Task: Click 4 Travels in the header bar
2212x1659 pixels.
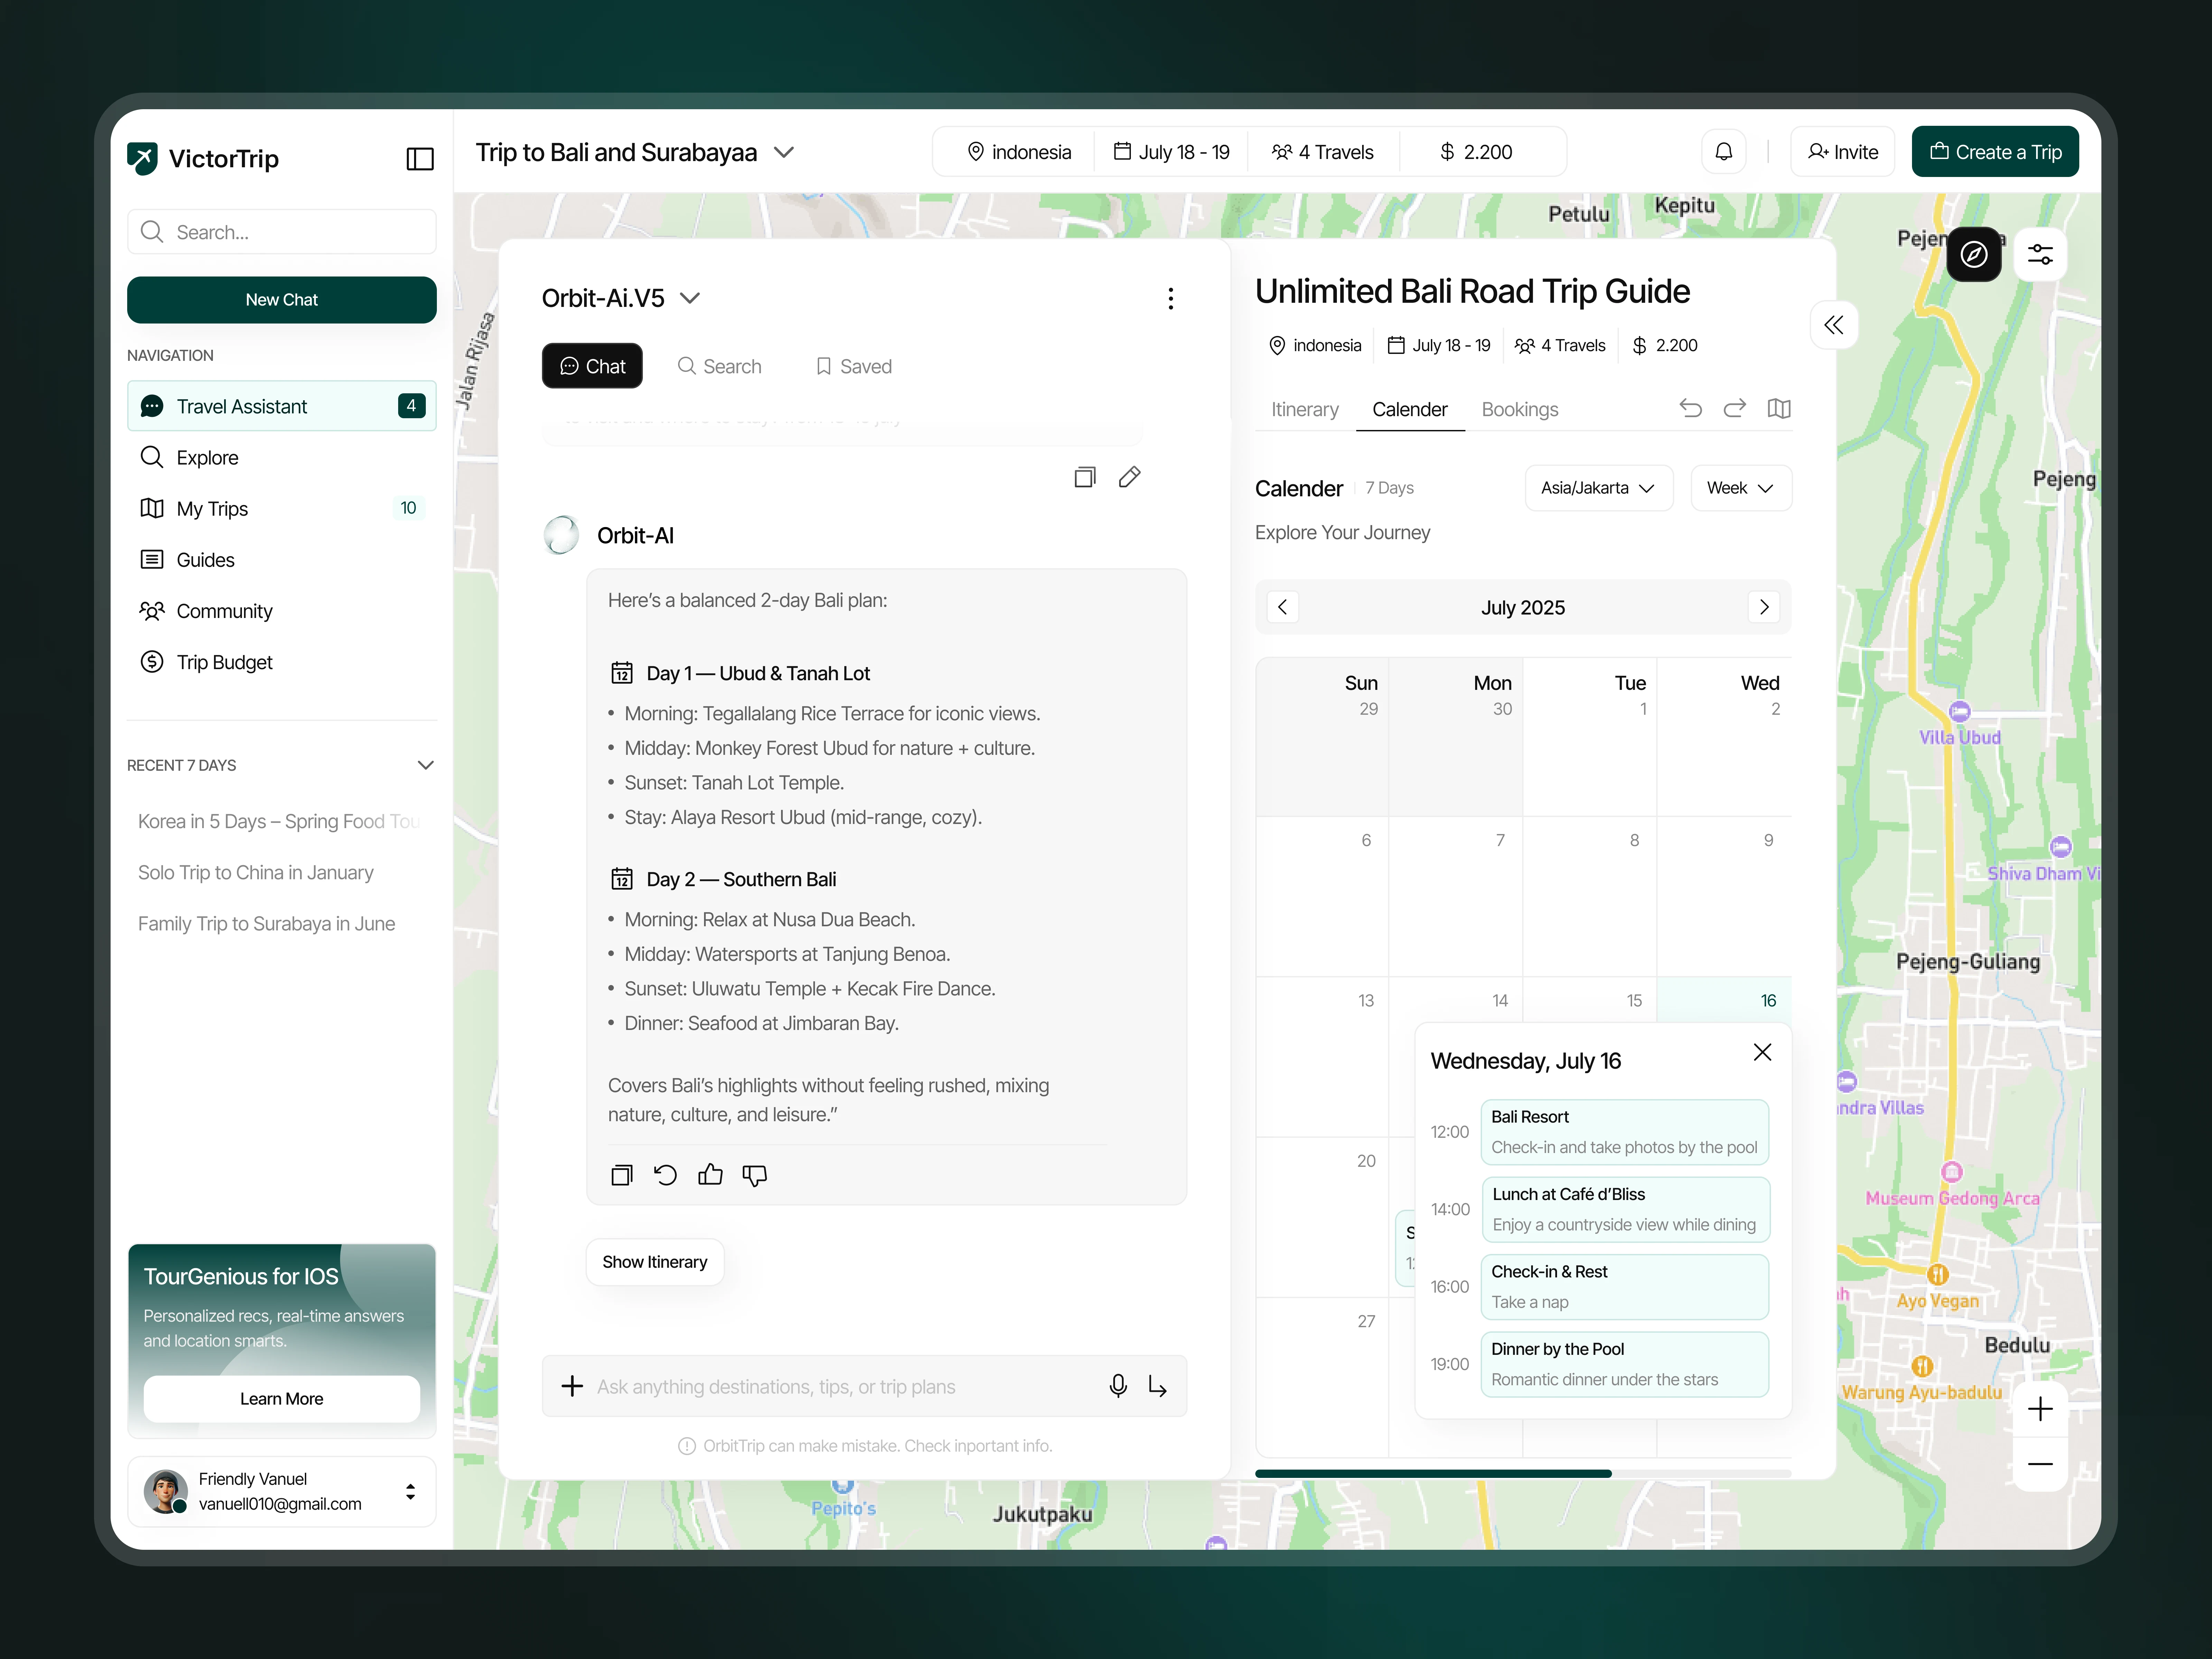Action: (1323, 152)
